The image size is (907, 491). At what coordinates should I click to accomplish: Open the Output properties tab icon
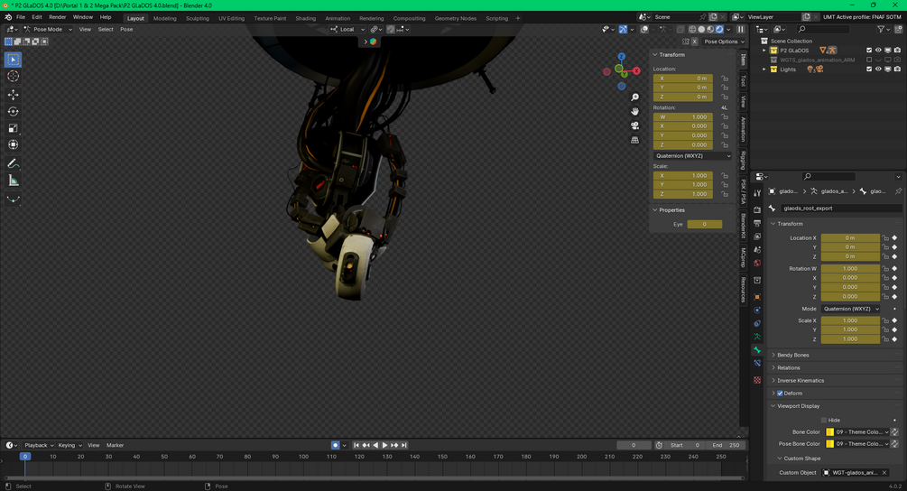[757, 223]
